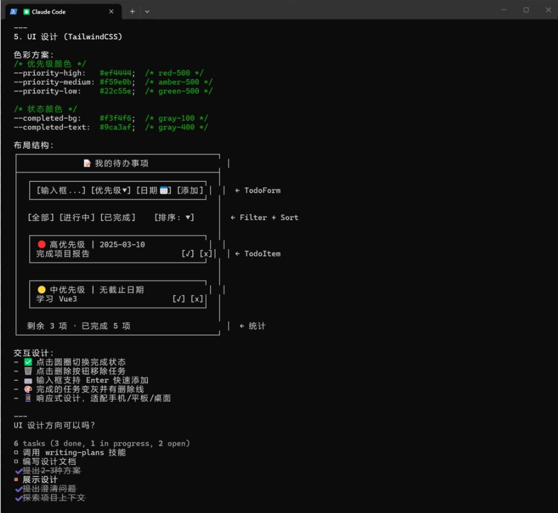
Task: Click the '无截止日期' text
Action: pyautogui.click(x=122, y=290)
